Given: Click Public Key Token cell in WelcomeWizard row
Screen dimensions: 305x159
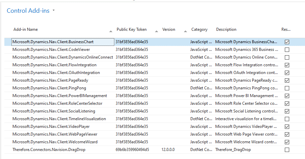Looking at the screenshot, I should point(132,142).
